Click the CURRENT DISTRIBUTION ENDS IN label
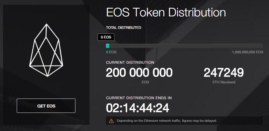 pos(139,98)
